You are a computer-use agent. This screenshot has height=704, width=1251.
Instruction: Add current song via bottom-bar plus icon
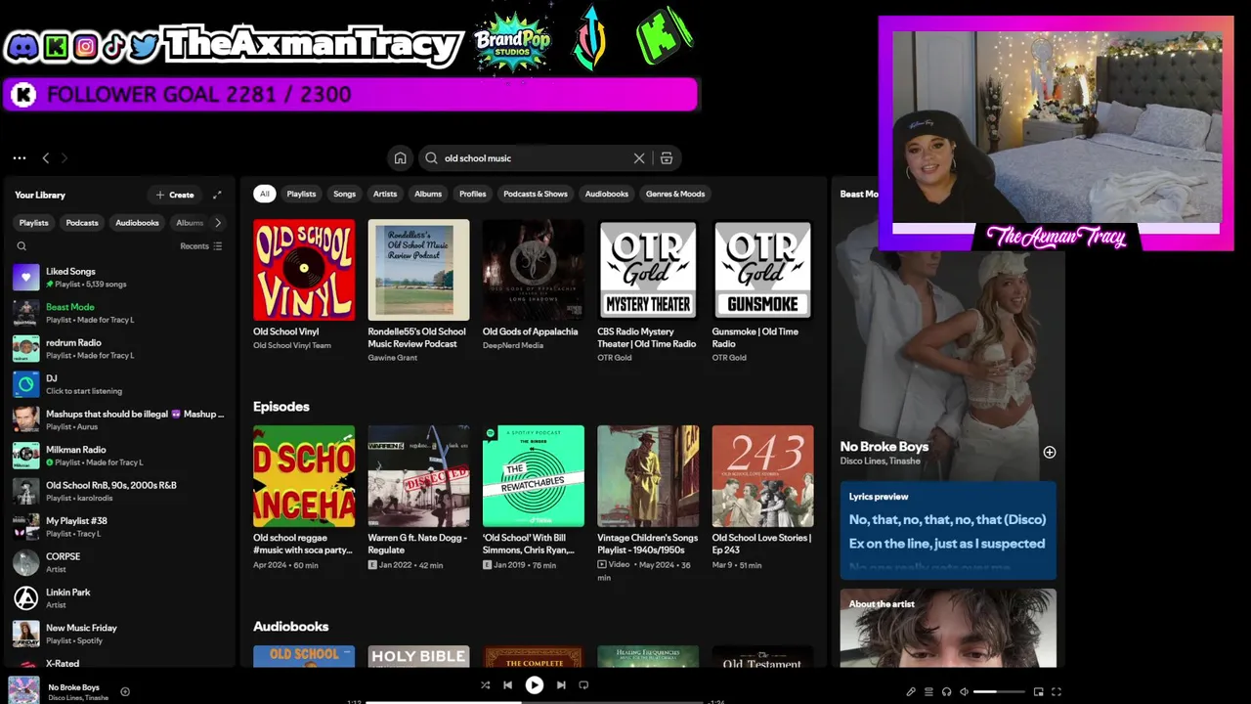(125, 691)
